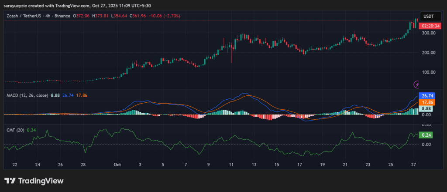This screenshot has height=192, width=447.
Task: Click the Zcash / TetherUS symbol title
Action: tap(26, 16)
